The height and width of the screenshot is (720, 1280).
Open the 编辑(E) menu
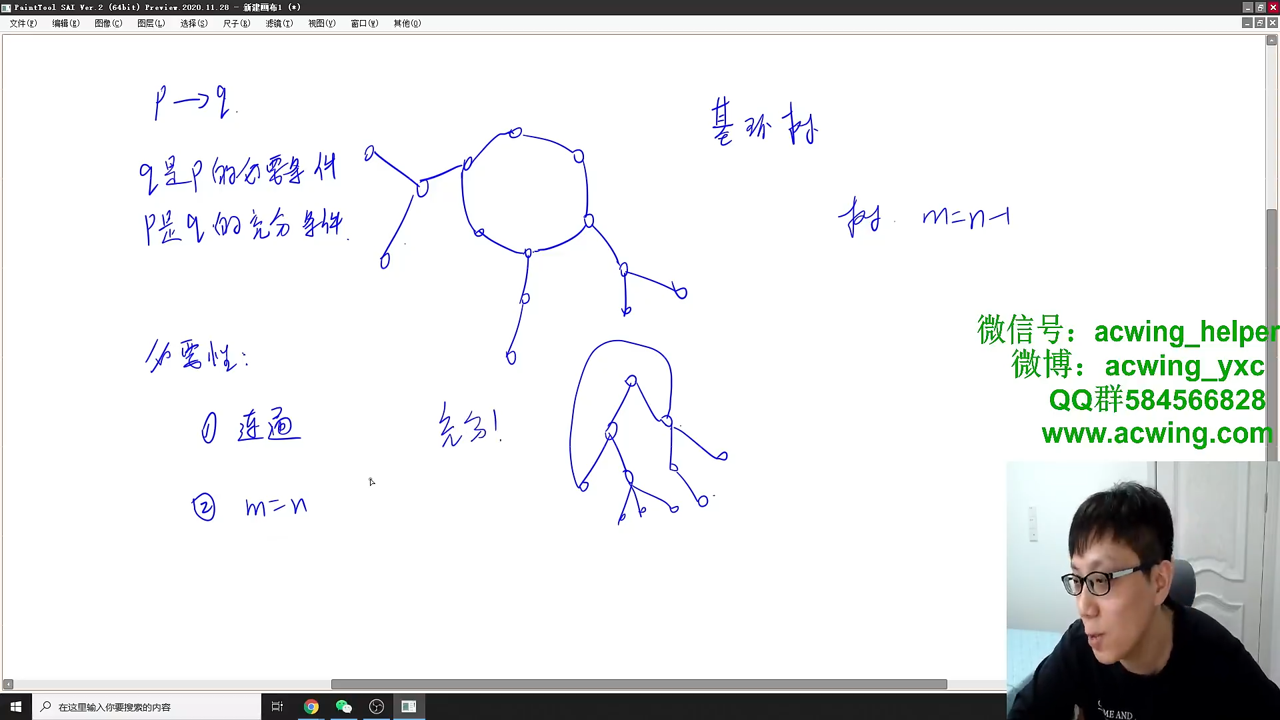click(65, 23)
